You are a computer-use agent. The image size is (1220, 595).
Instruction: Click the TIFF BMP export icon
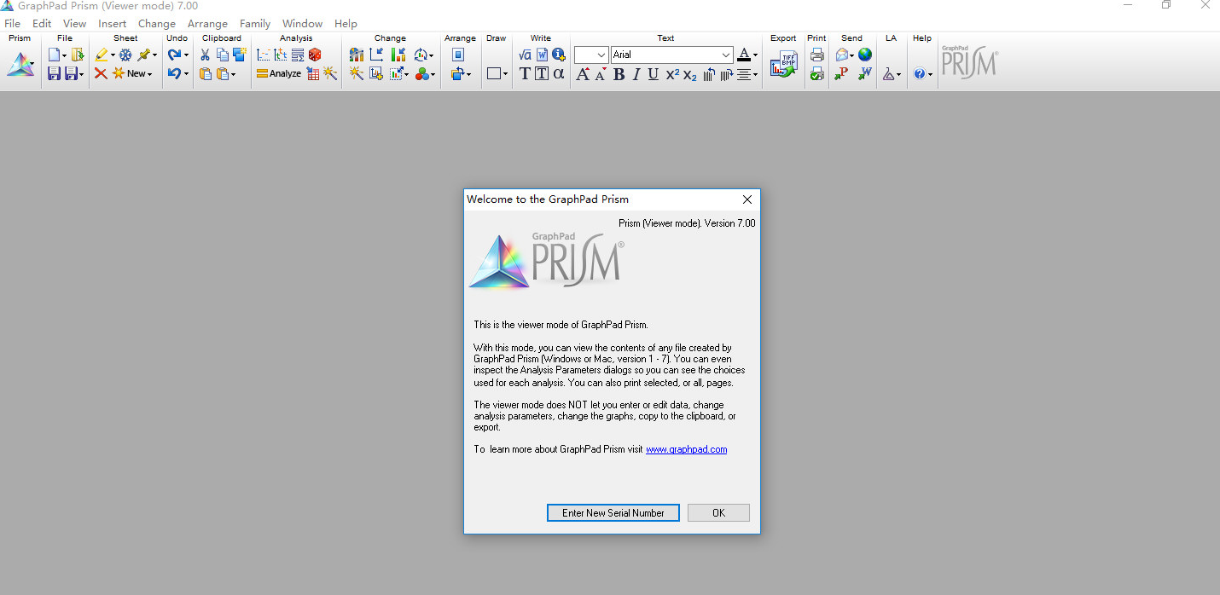pyautogui.click(x=783, y=65)
